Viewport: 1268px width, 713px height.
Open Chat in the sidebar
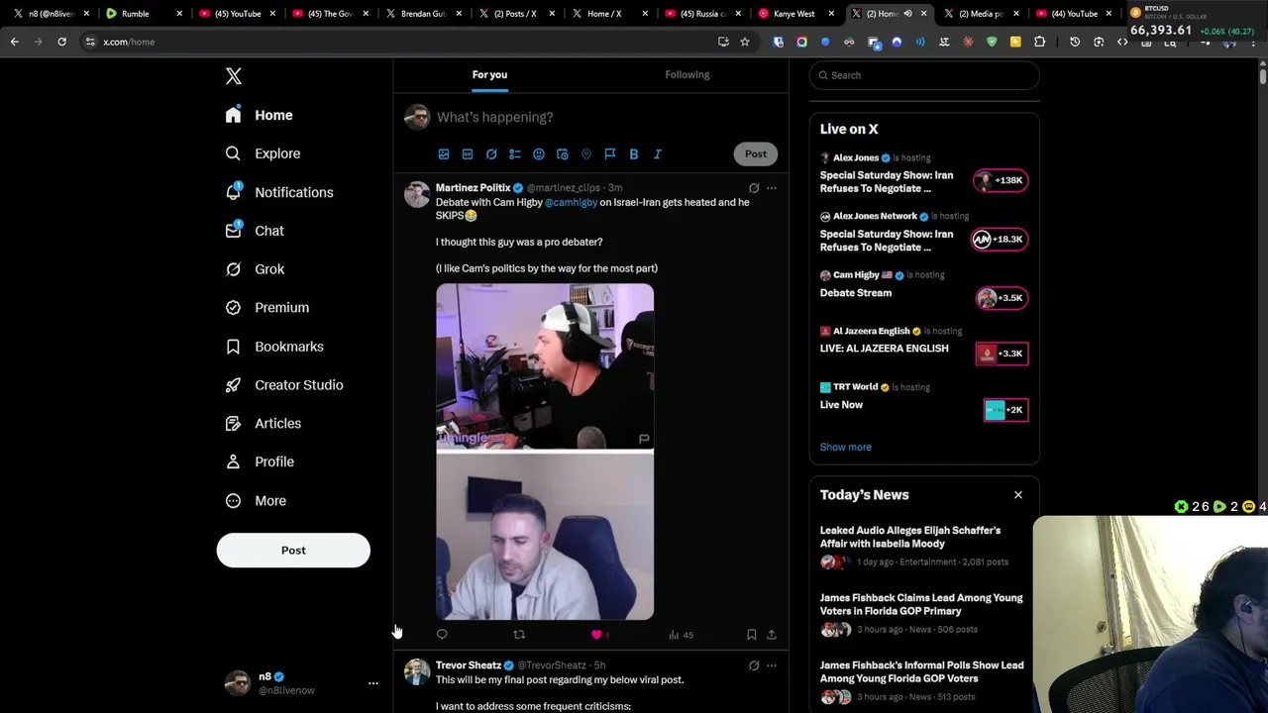[255, 231]
